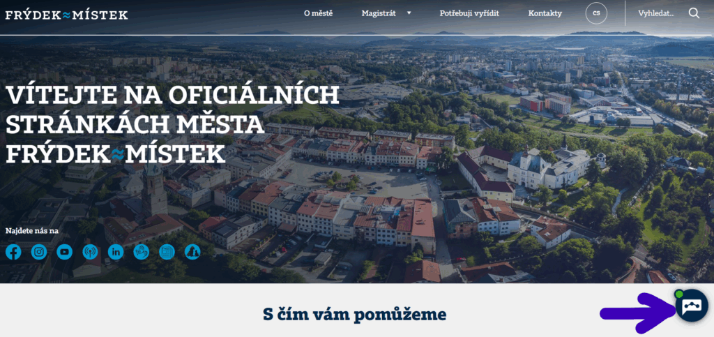Open the floating chat assistant bubble

(x=692, y=306)
